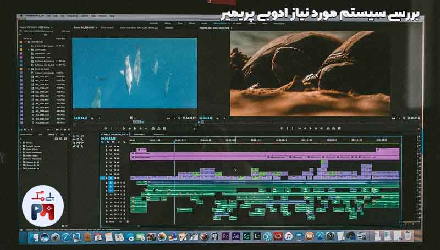Click the Insert button in the Source monitor
440x250 pixels.
point(153,129)
